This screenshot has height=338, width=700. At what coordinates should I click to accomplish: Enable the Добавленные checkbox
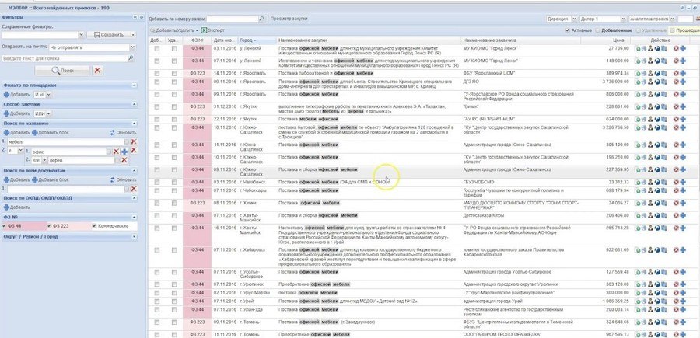click(598, 30)
